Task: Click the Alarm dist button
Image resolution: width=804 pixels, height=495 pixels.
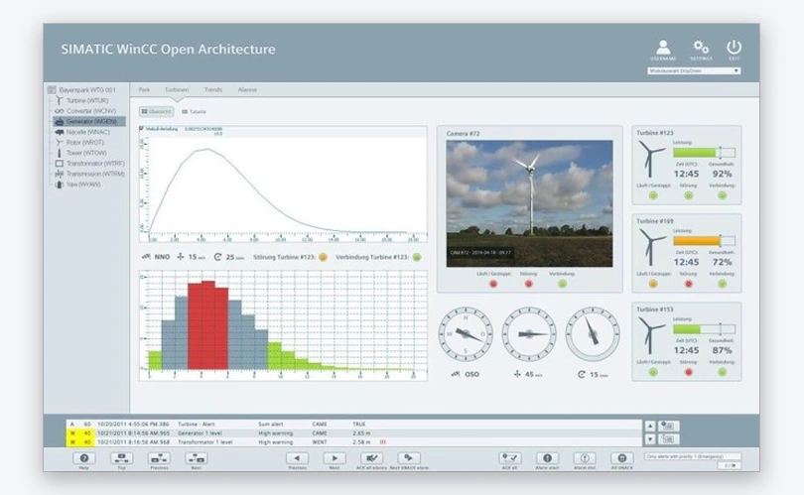Action: click(x=585, y=458)
